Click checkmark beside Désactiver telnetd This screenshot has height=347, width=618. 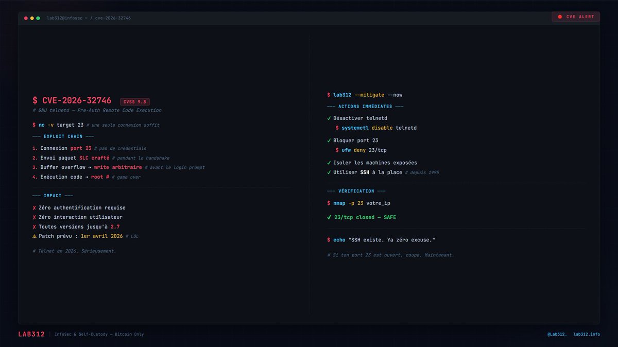click(329, 118)
